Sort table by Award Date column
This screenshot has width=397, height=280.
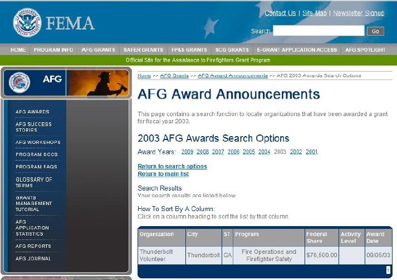(x=375, y=238)
